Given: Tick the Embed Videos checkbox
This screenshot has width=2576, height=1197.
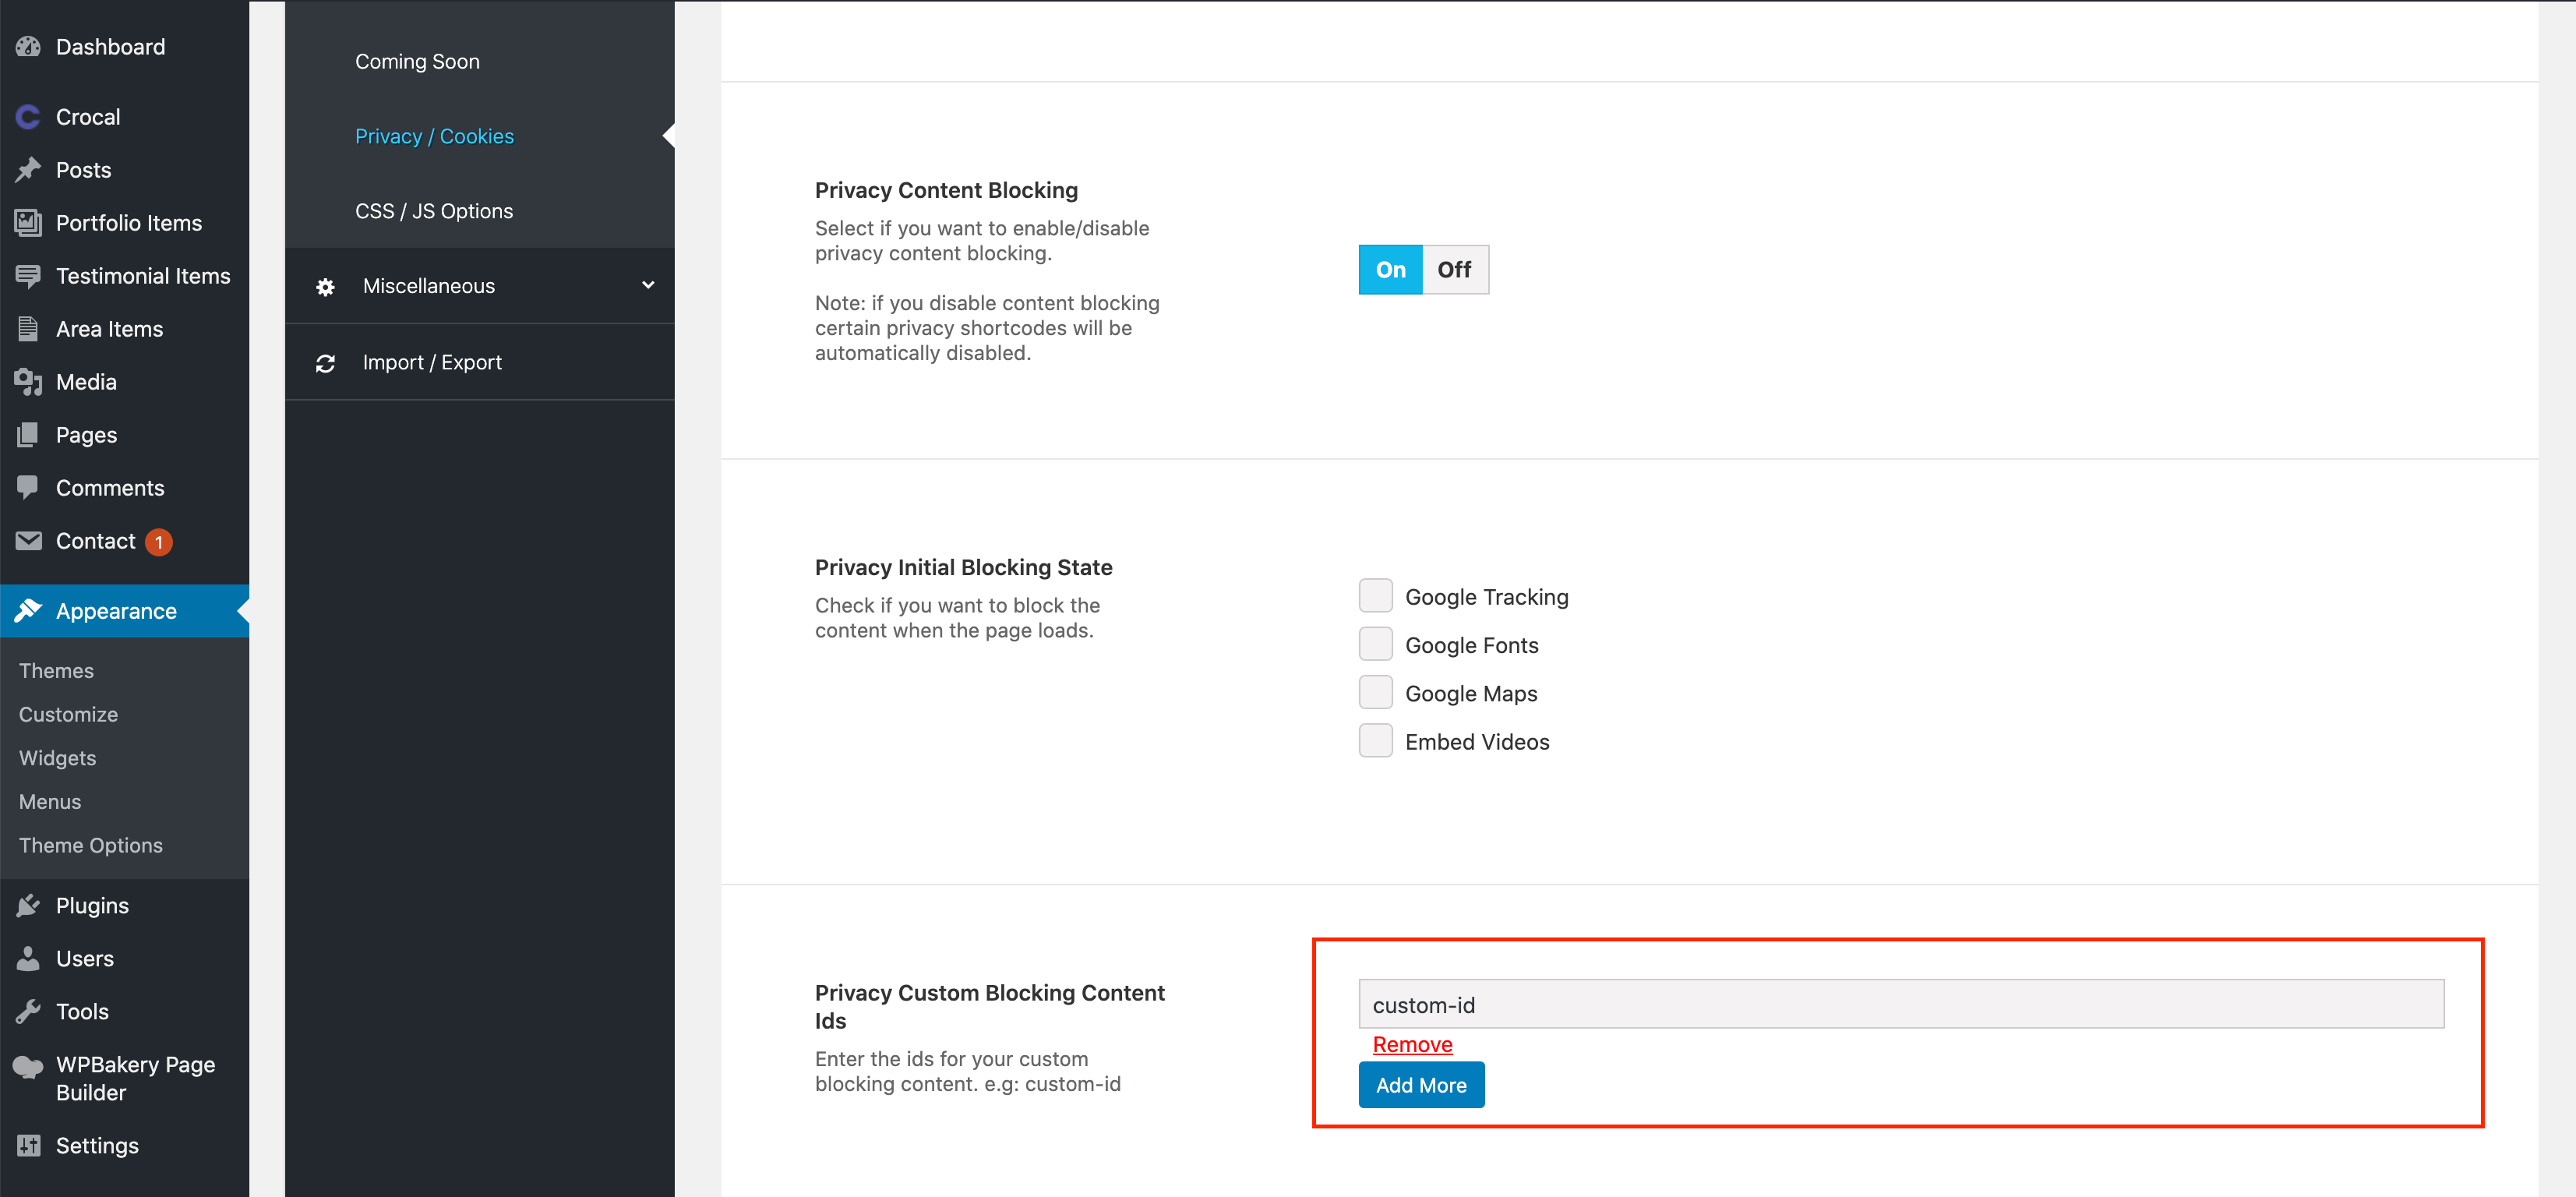Looking at the screenshot, I should point(1375,741).
